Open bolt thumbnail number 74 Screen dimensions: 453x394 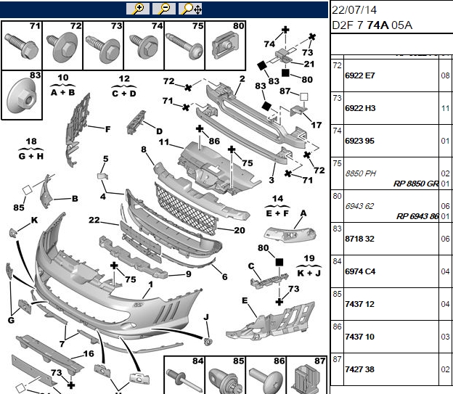coord(144,46)
